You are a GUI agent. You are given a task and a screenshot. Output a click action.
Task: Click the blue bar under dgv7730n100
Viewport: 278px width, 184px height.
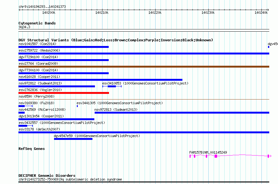(x=63, y=73)
